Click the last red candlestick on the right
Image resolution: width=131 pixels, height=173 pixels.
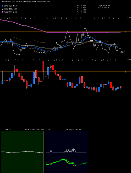[x=121, y=87]
